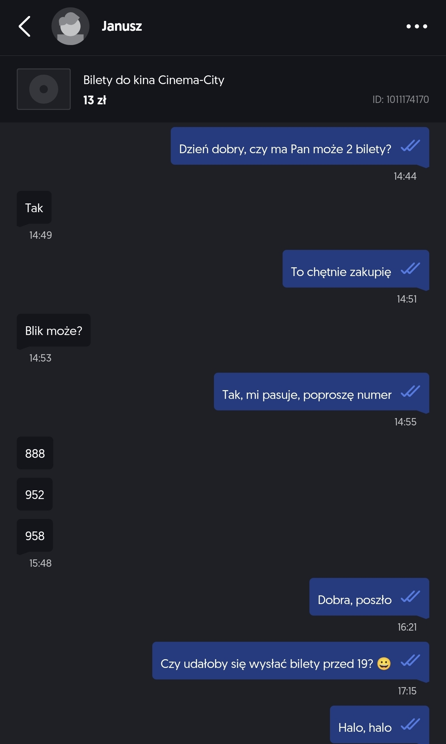Tap the '888' message bubble

tap(35, 453)
